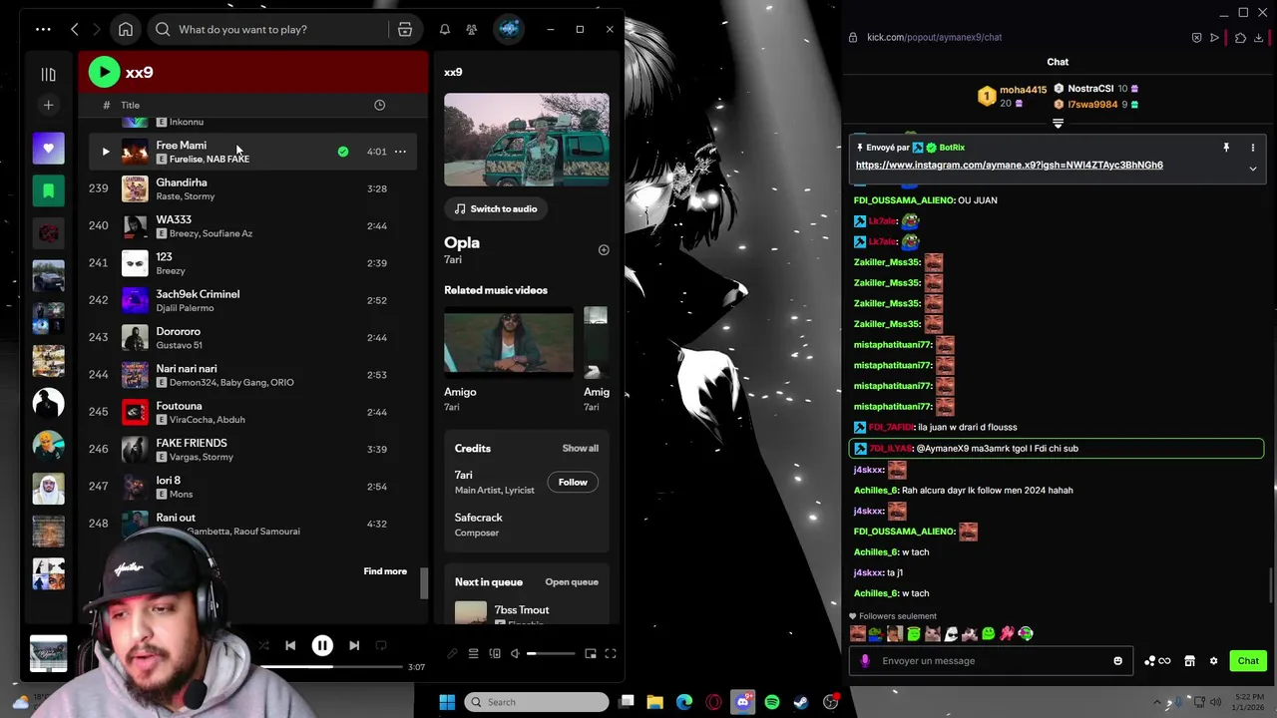Open the Spotify three-dot main menu
Screen dimensions: 1277x718
(x=43, y=29)
